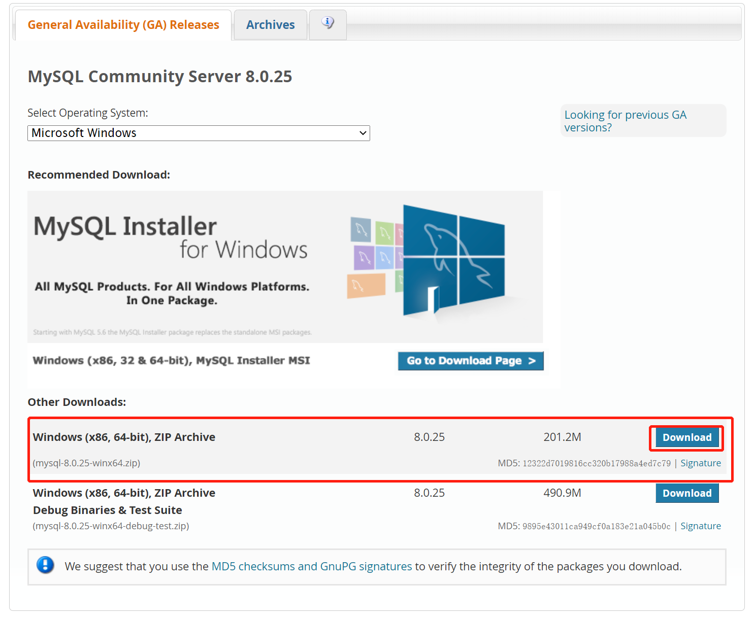Open Signature link for debug-test zip
This screenshot has width=755, height=618.
700,526
